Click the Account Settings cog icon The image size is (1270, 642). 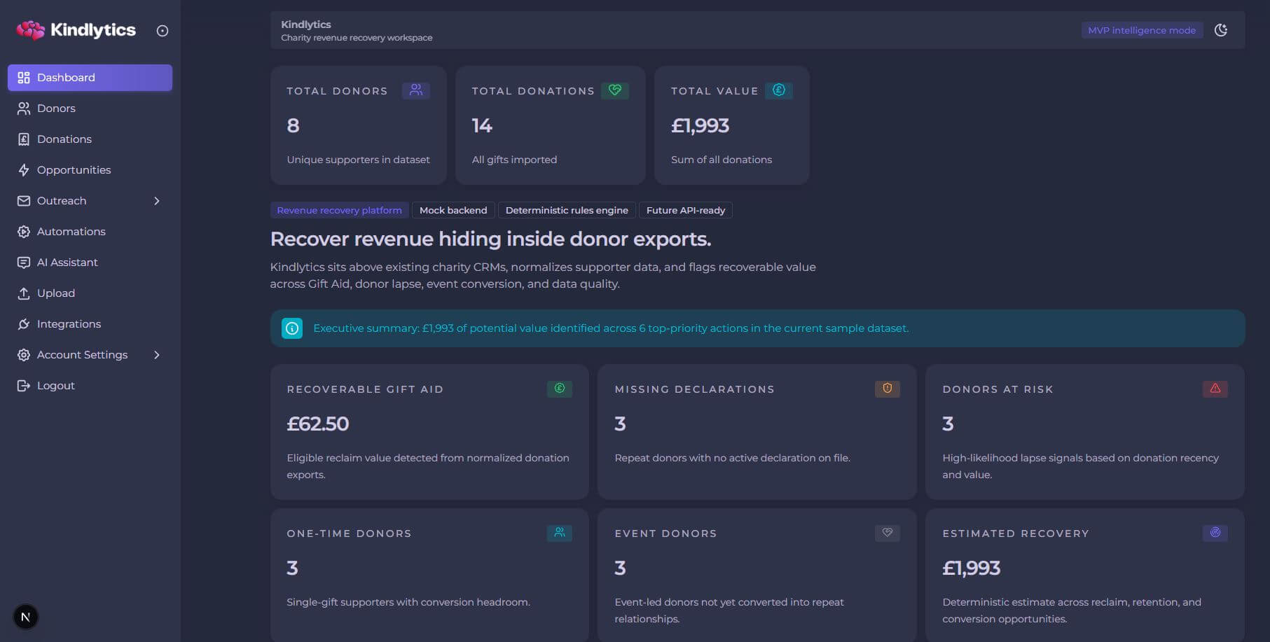pos(24,355)
